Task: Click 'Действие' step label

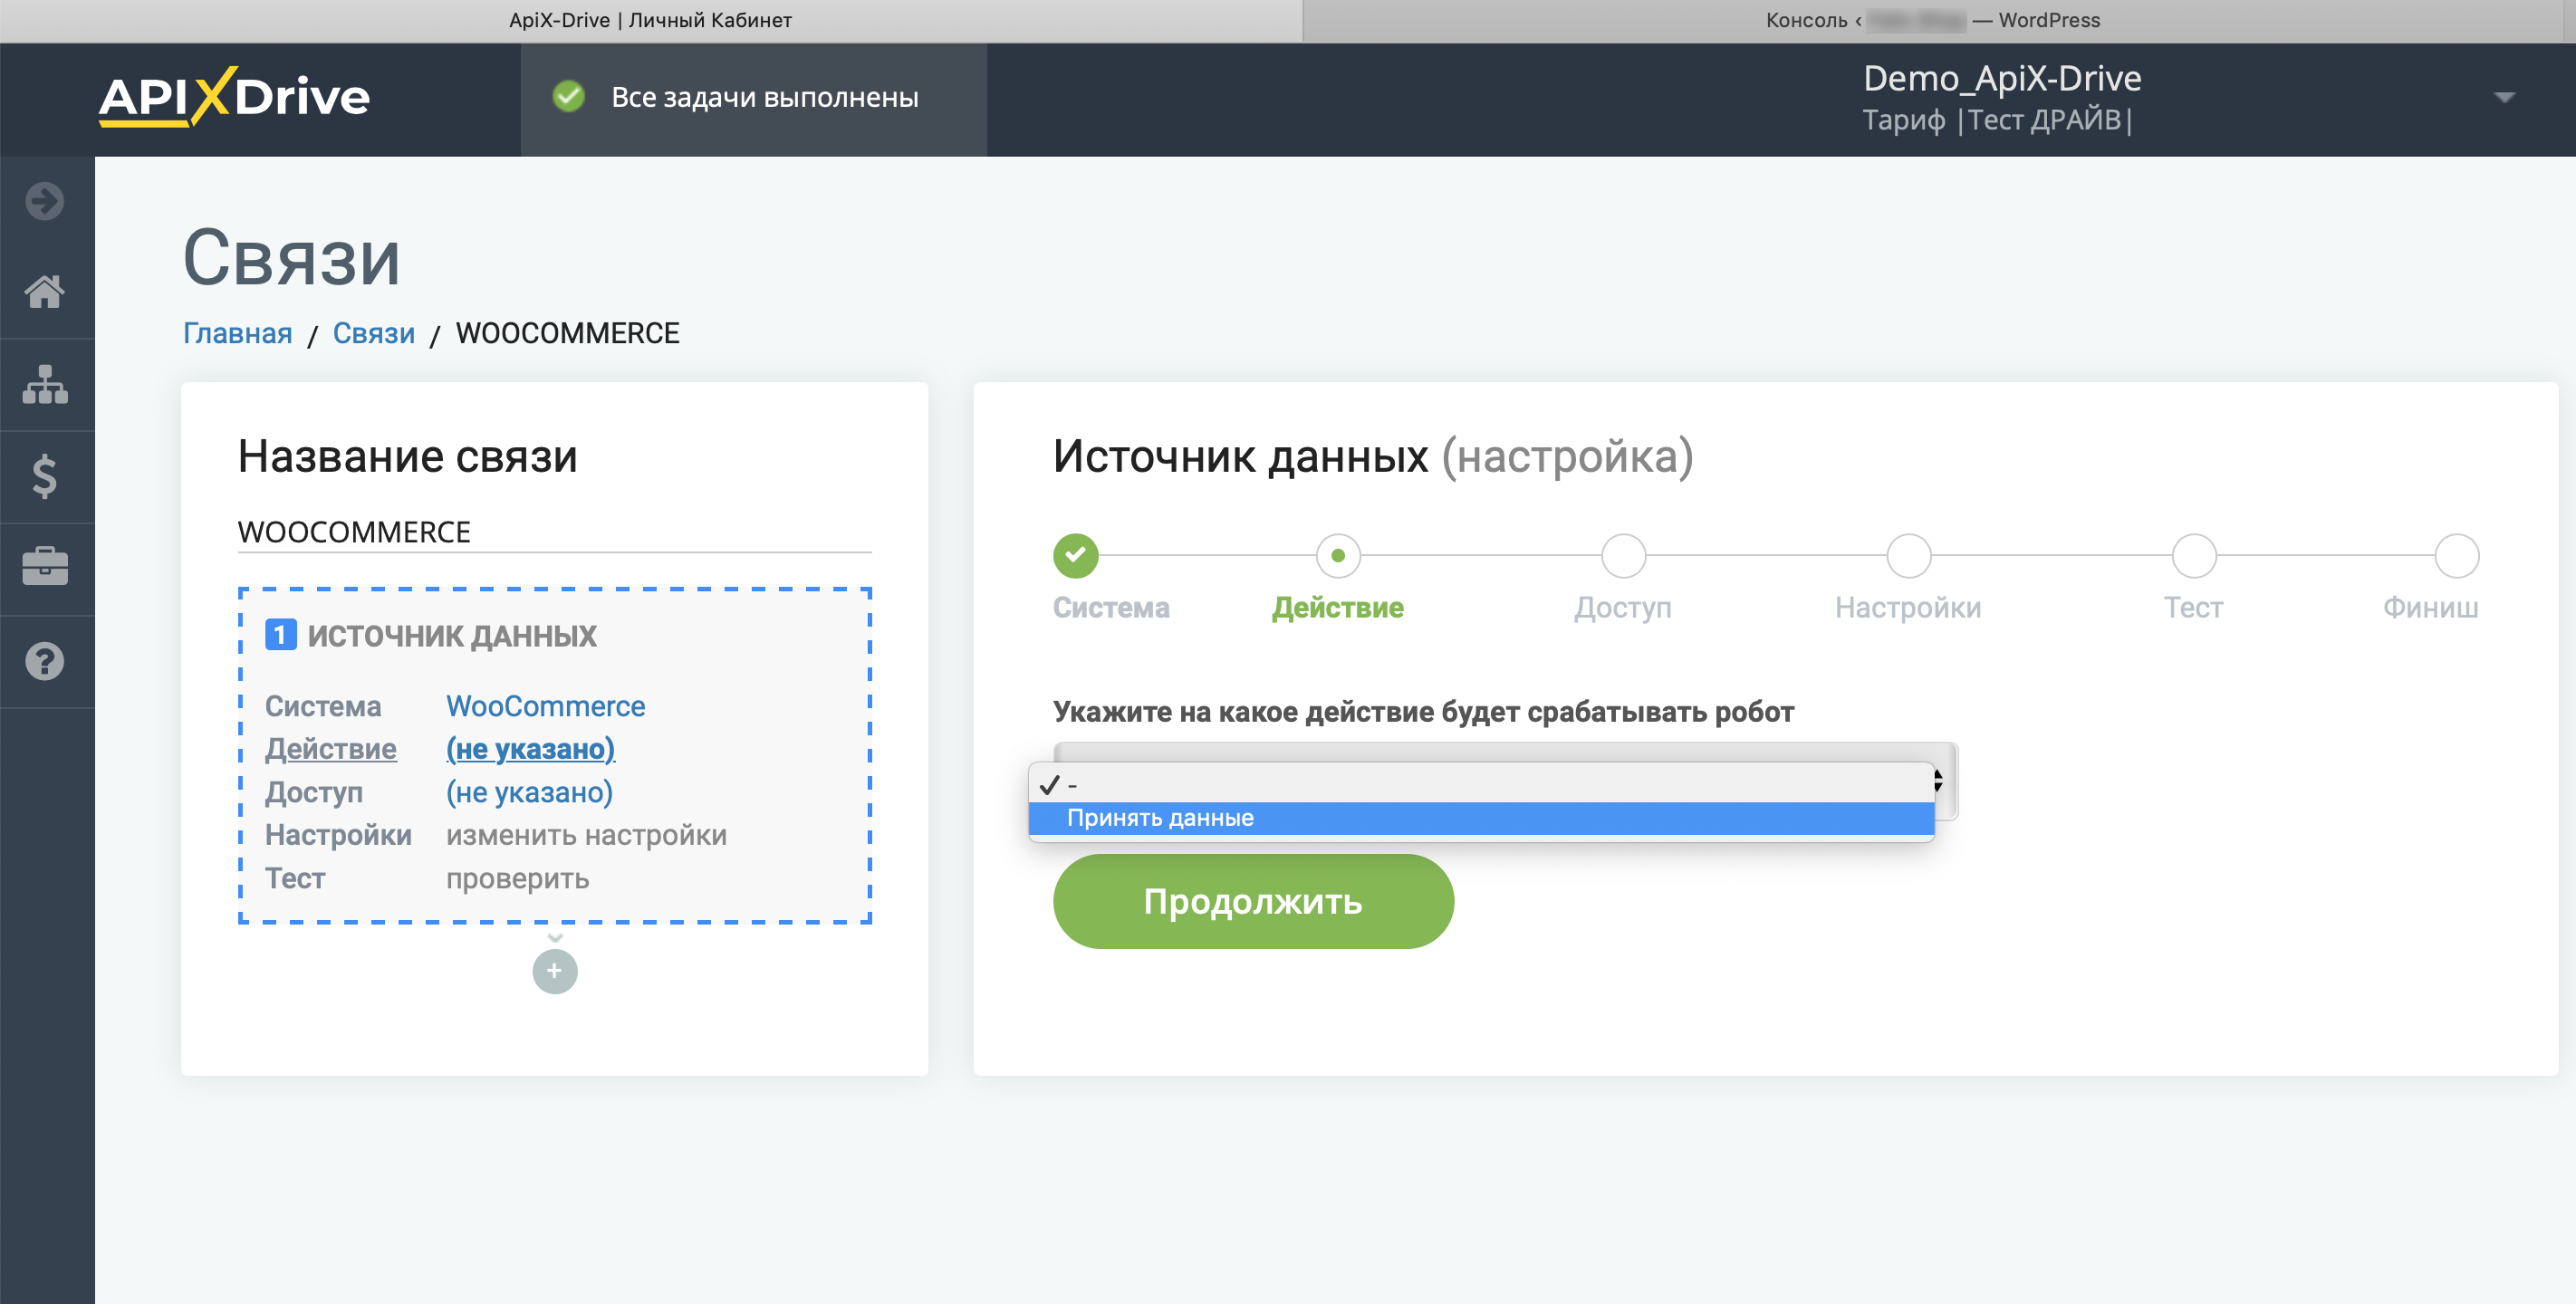Action: [x=1337, y=607]
